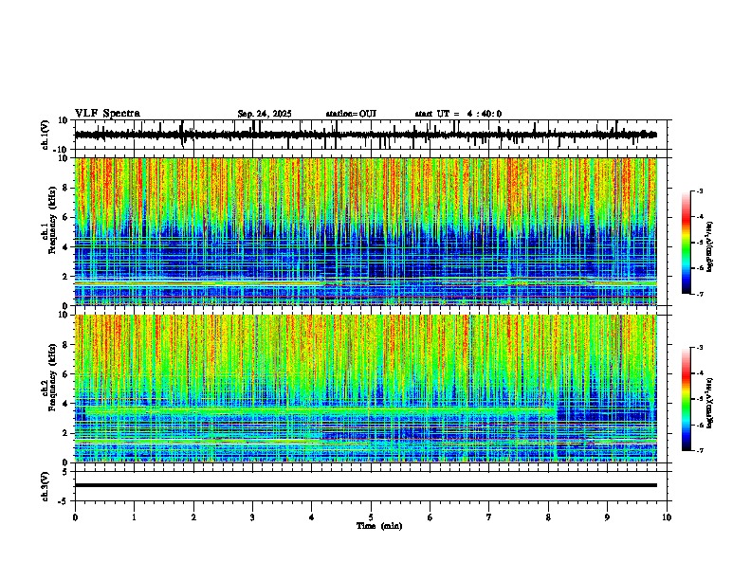Click the "4" kHz tick on ch.1 frequency axis
The height and width of the screenshot is (580, 751).
65,247
